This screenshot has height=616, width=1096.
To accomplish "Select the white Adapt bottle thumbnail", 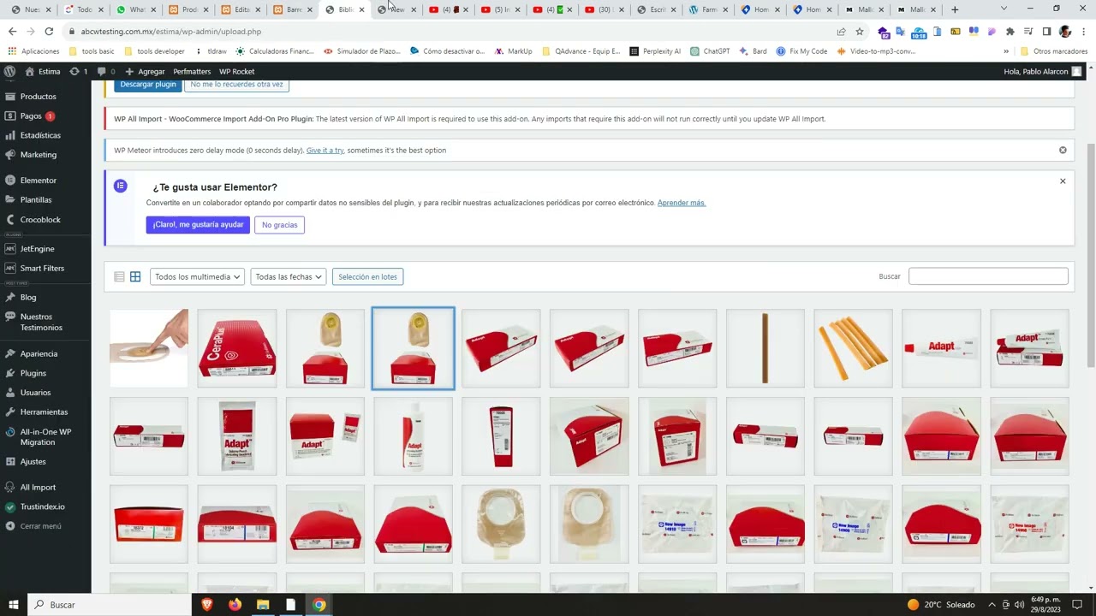I will (414, 436).
